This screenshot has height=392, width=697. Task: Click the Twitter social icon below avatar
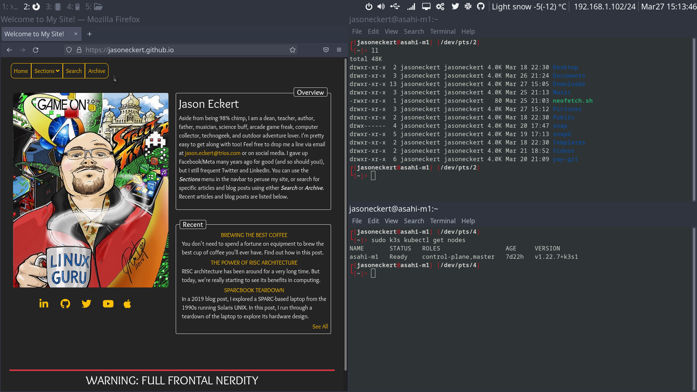point(87,303)
